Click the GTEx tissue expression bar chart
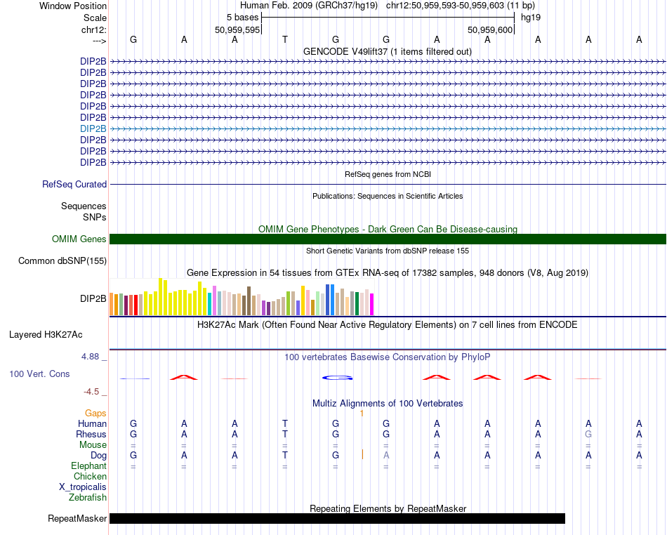This screenshot has height=535, width=667. pos(242,296)
